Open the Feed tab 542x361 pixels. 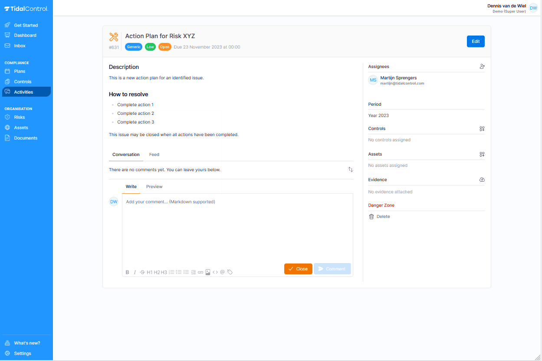point(154,154)
